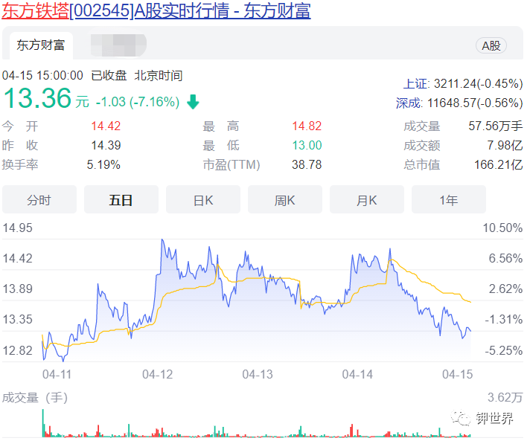This screenshot has height=441, width=530.
Task: Click the 北京时间 timezone text
Action: click(x=159, y=75)
